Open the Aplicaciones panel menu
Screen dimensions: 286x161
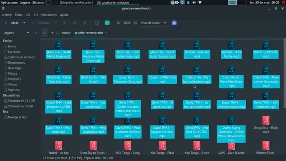click(9, 2)
